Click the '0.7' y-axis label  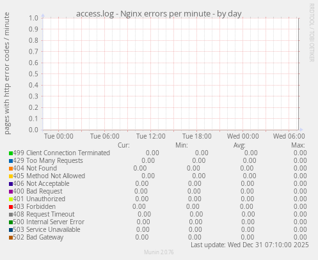tap(33, 52)
